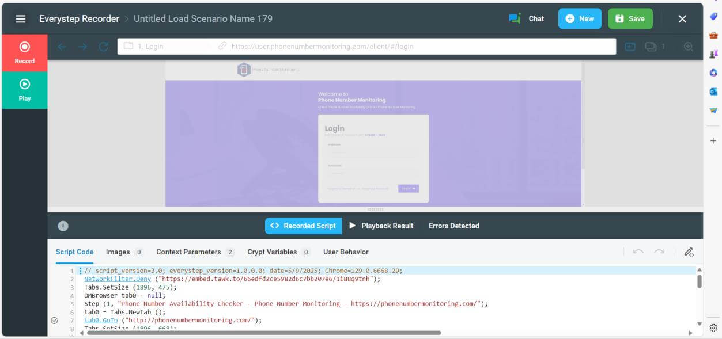This screenshot has height=339, width=722.
Task: Open the Microsoft 365 sidebar icon
Action: (x=713, y=73)
